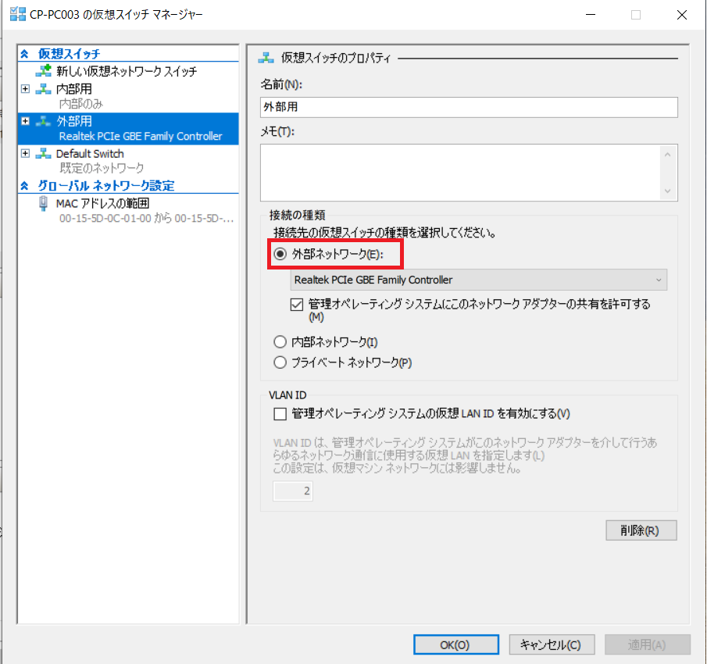The height and width of the screenshot is (664, 707).
Task: Click the 削除(R) button
Action: point(640,530)
